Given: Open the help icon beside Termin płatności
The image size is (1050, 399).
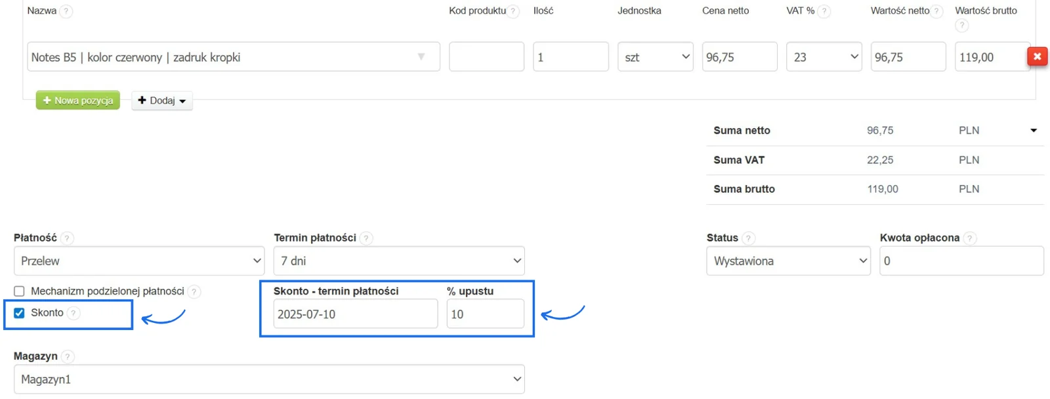Looking at the screenshot, I should pos(366,238).
